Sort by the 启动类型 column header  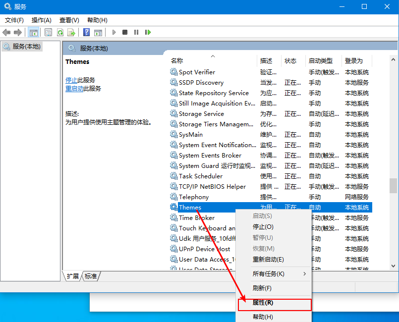[324, 60]
